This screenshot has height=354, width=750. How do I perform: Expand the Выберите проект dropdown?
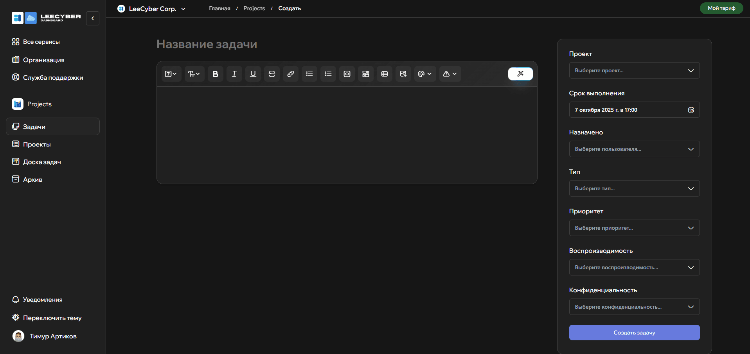pyautogui.click(x=634, y=71)
